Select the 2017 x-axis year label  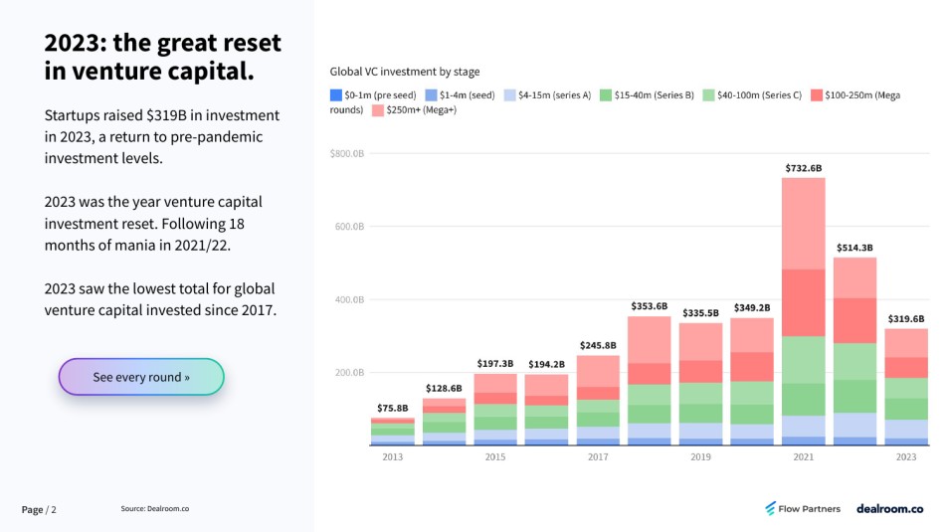pyautogui.click(x=598, y=456)
